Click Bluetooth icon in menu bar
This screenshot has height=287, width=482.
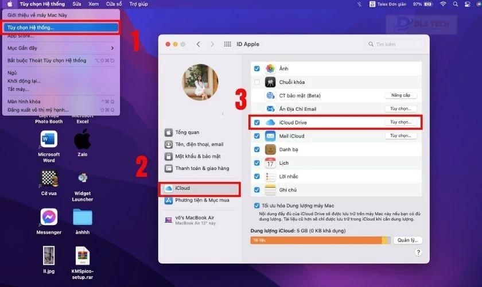tap(359, 4)
